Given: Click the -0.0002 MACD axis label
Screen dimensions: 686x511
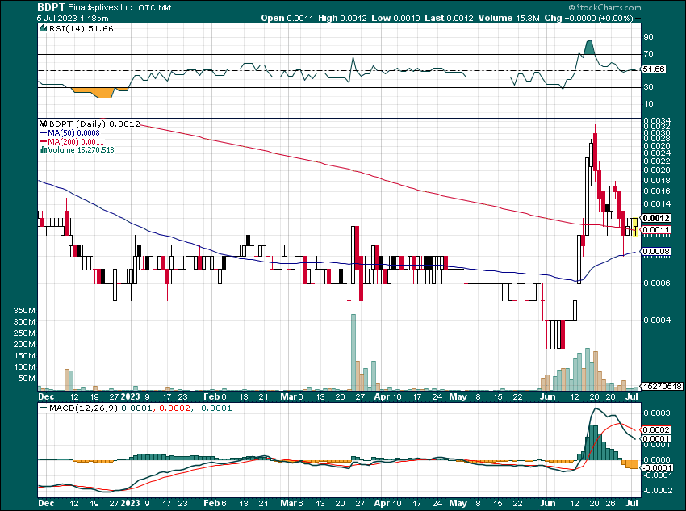Looking at the screenshot, I should 656,491.
